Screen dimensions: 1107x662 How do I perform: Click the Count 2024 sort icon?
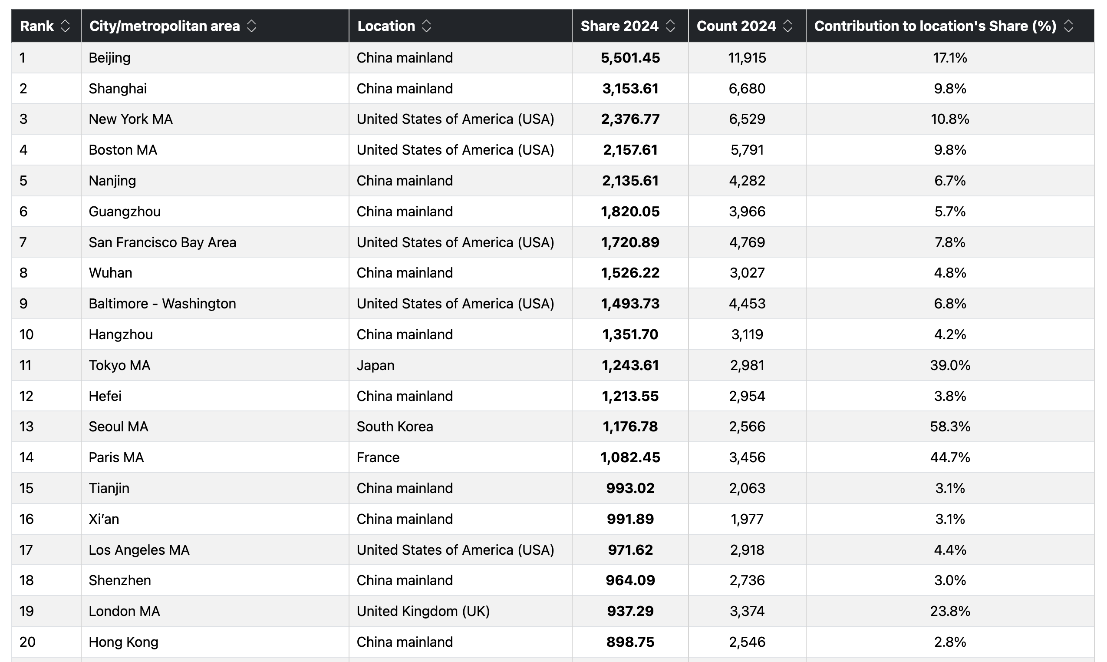(x=787, y=26)
